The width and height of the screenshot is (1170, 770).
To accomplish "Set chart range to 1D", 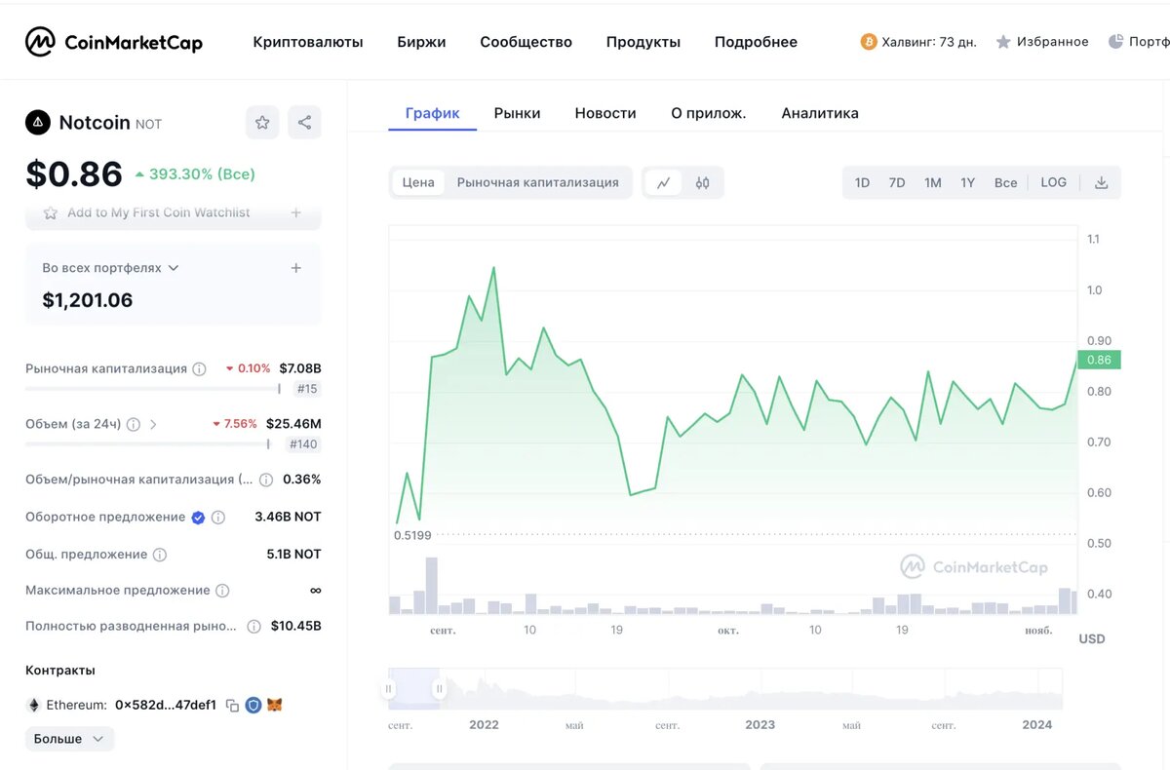I will click(862, 182).
